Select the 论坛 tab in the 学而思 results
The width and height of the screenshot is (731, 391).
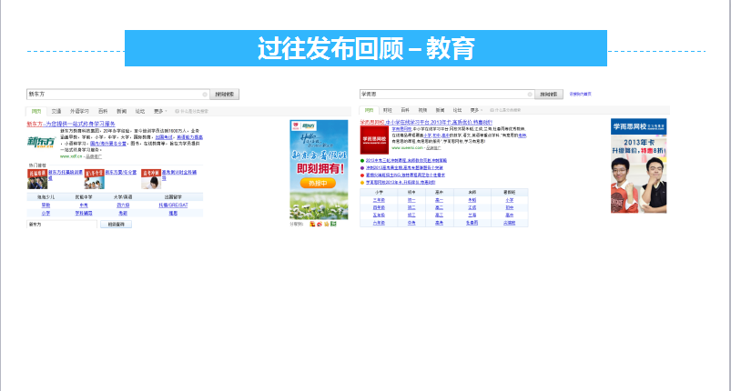pos(457,110)
